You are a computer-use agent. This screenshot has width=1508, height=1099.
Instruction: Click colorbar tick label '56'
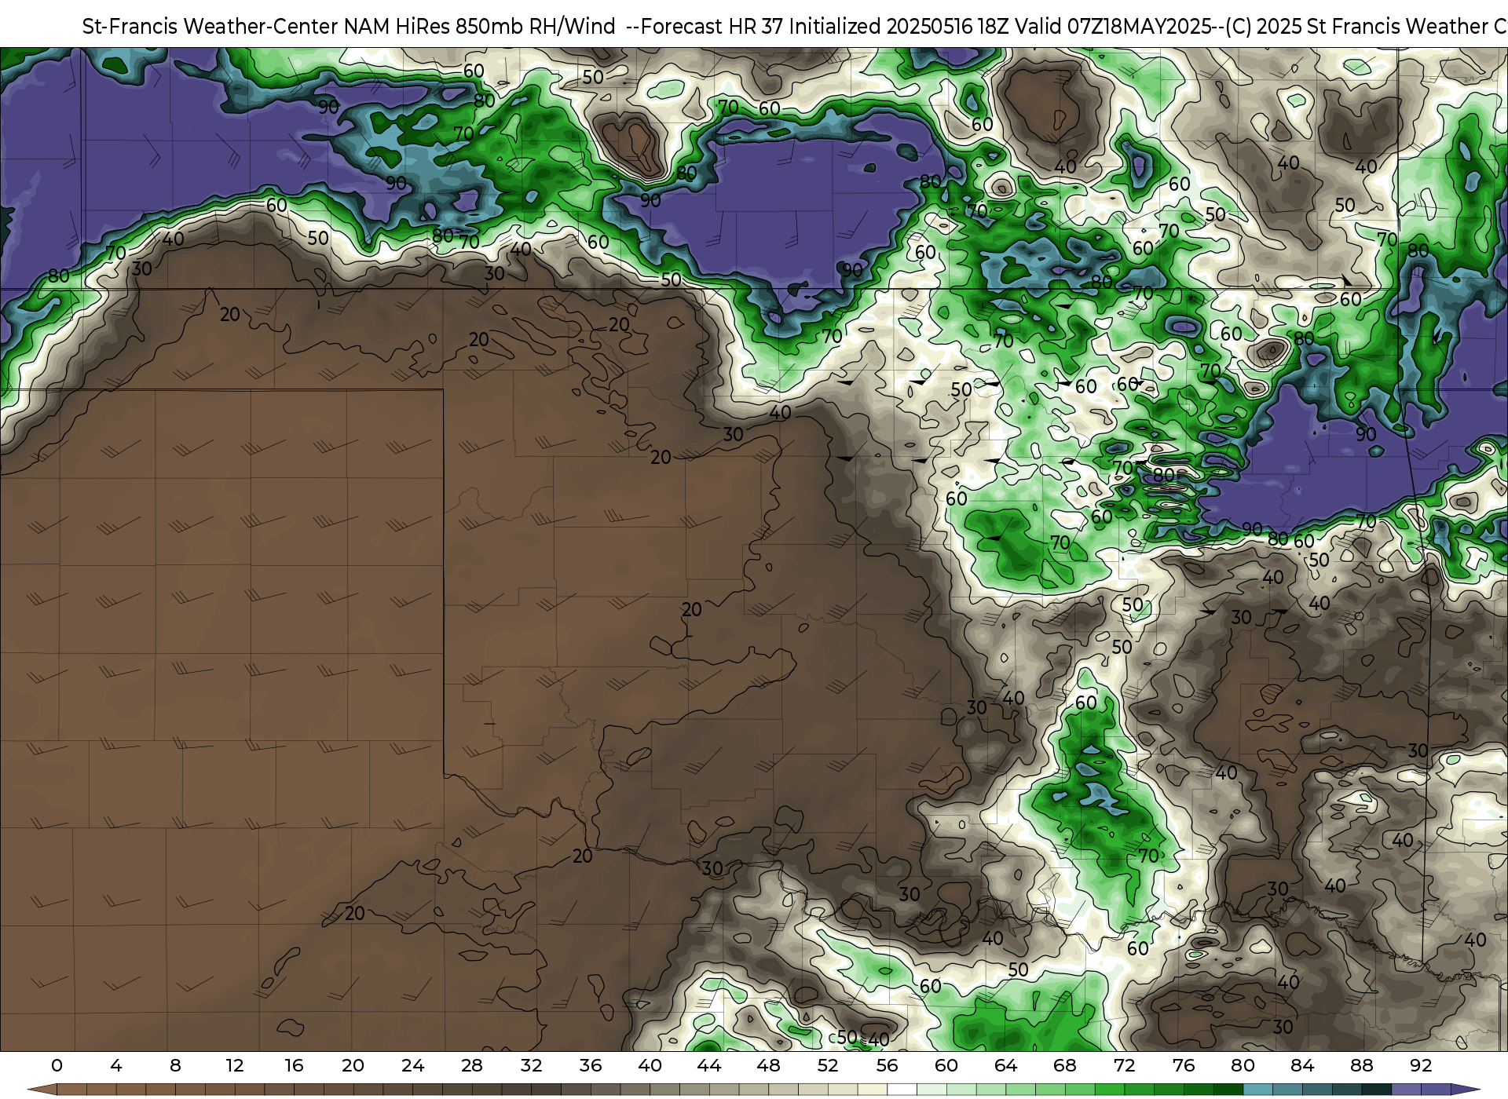pos(887,1065)
